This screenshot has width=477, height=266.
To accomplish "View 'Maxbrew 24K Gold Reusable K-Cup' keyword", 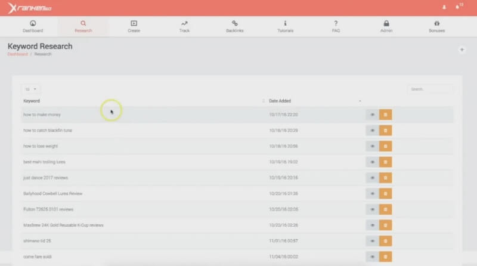I will 372,225.
